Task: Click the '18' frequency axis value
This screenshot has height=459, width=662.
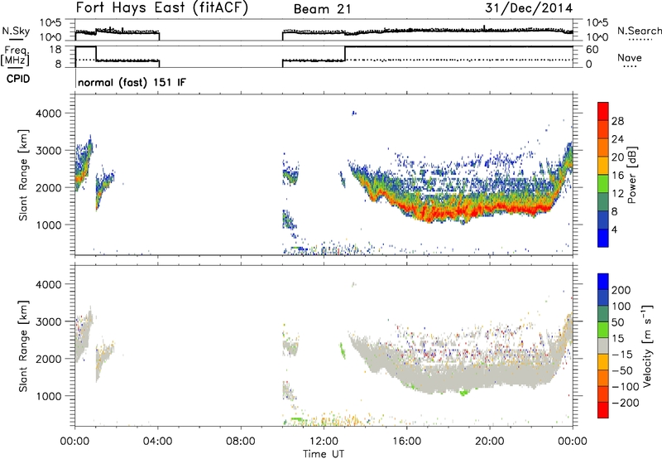Action: [55, 50]
